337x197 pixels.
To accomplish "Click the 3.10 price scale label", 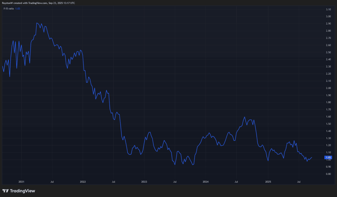I will tap(328, 10).
